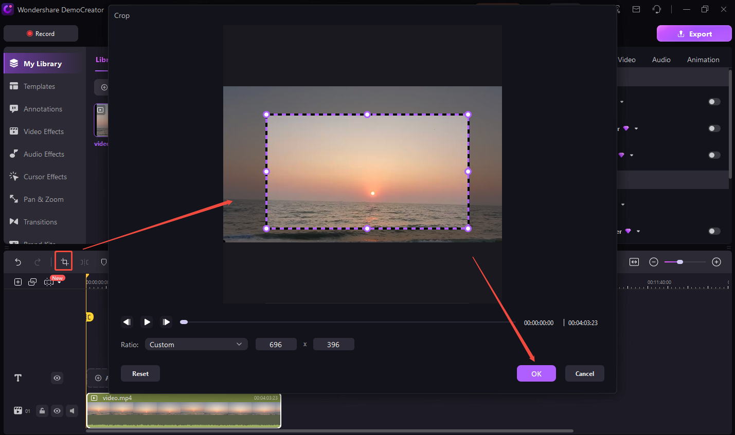Screen dimensions: 735x435
Task: Lock the video track 01
Action: click(42, 410)
